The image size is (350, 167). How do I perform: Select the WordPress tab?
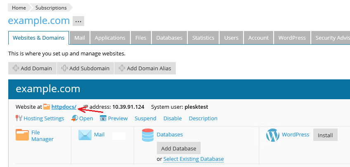tap(292, 38)
